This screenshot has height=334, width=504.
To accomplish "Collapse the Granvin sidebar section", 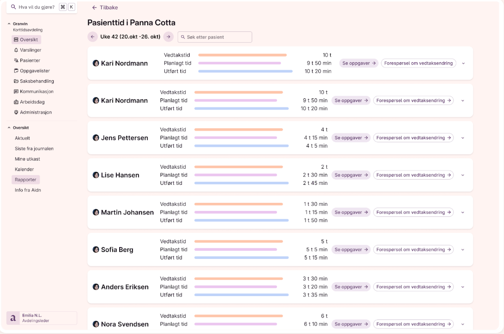I will pyautogui.click(x=9, y=24).
